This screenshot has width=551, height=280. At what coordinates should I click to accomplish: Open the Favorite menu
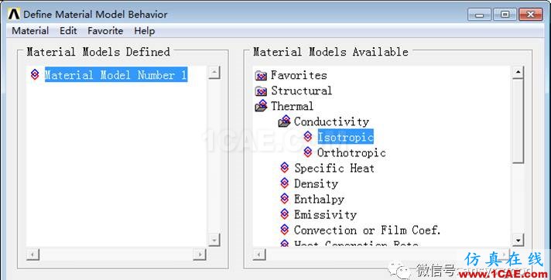click(105, 31)
